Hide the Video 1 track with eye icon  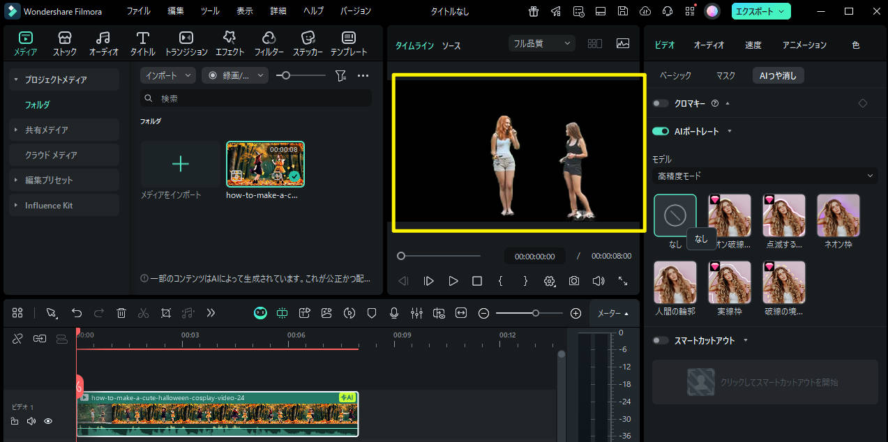48,421
